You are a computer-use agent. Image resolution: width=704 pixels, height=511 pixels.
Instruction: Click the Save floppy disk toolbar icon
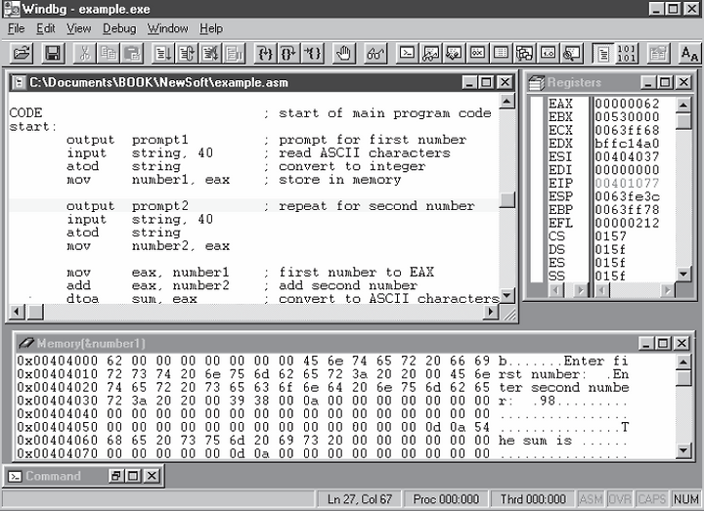click(54, 54)
